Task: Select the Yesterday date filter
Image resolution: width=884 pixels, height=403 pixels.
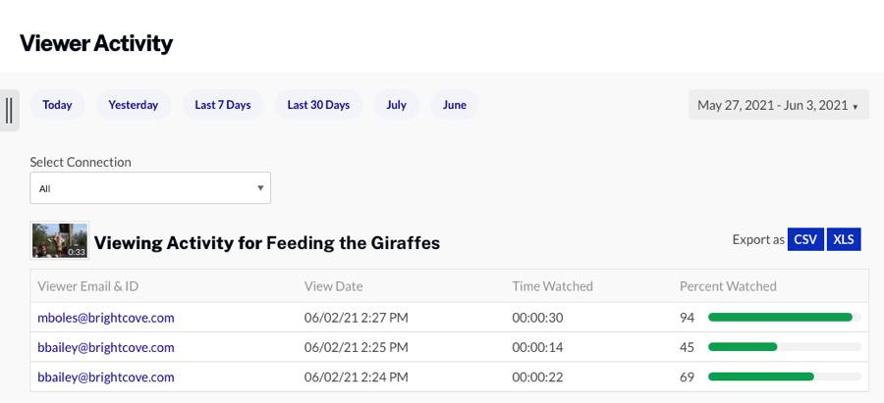Action: 133,105
